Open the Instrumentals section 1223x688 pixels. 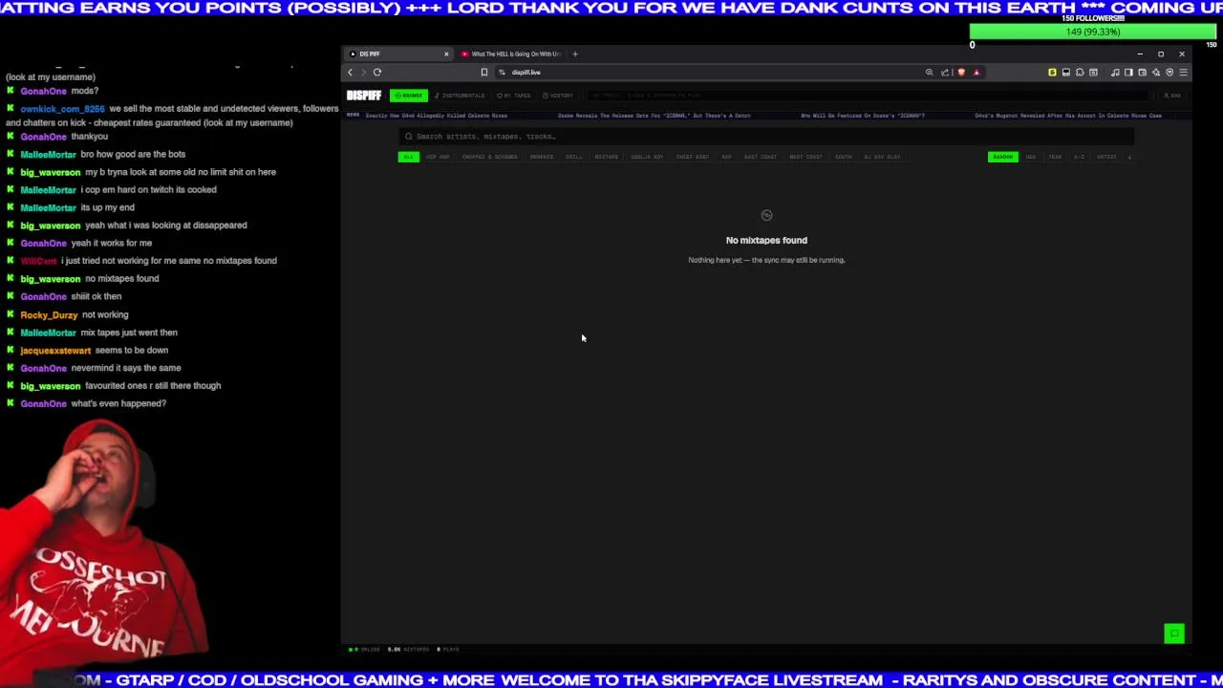[x=461, y=96]
